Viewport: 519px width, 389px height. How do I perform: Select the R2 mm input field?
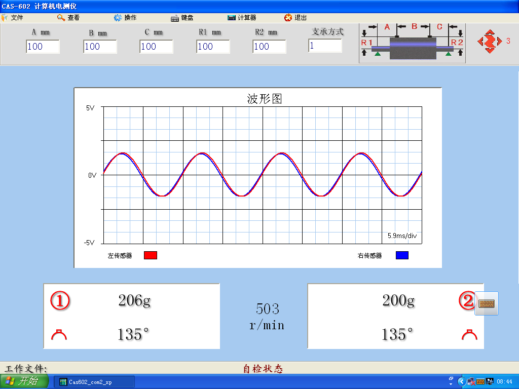[x=269, y=47]
